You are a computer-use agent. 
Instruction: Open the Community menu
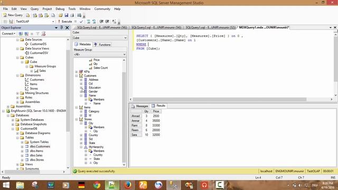click(102, 9)
